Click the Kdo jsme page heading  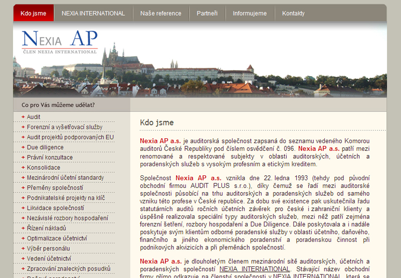157,123
